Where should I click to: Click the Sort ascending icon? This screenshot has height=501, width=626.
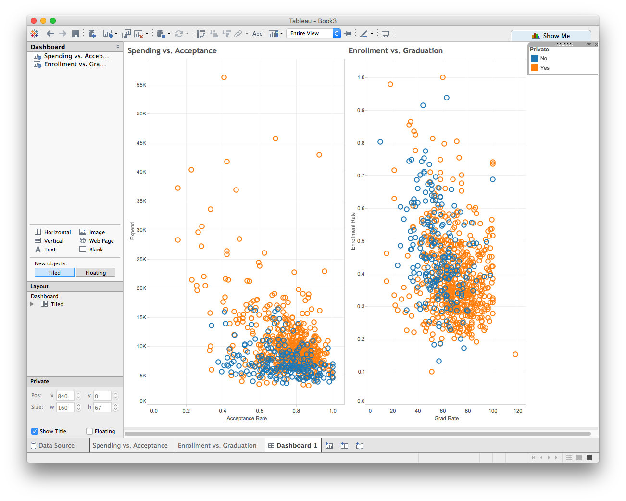[214, 34]
